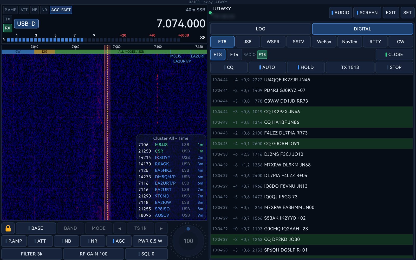The image size is (416, 260).
Task: Click the S-meter signal bar
Action: 94,40
